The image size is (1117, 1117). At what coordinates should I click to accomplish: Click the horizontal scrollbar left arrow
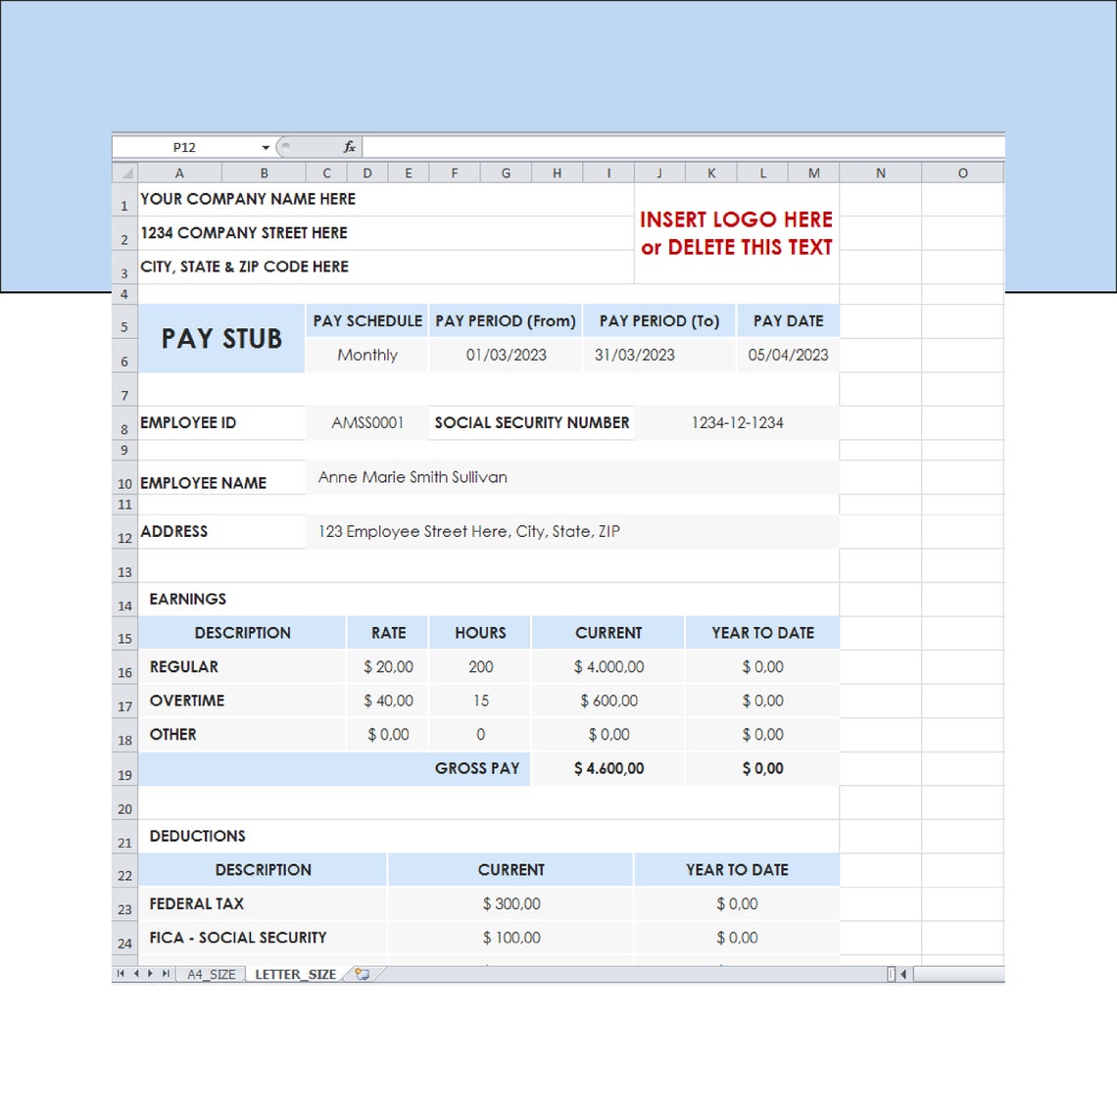(x=904, y=973)
